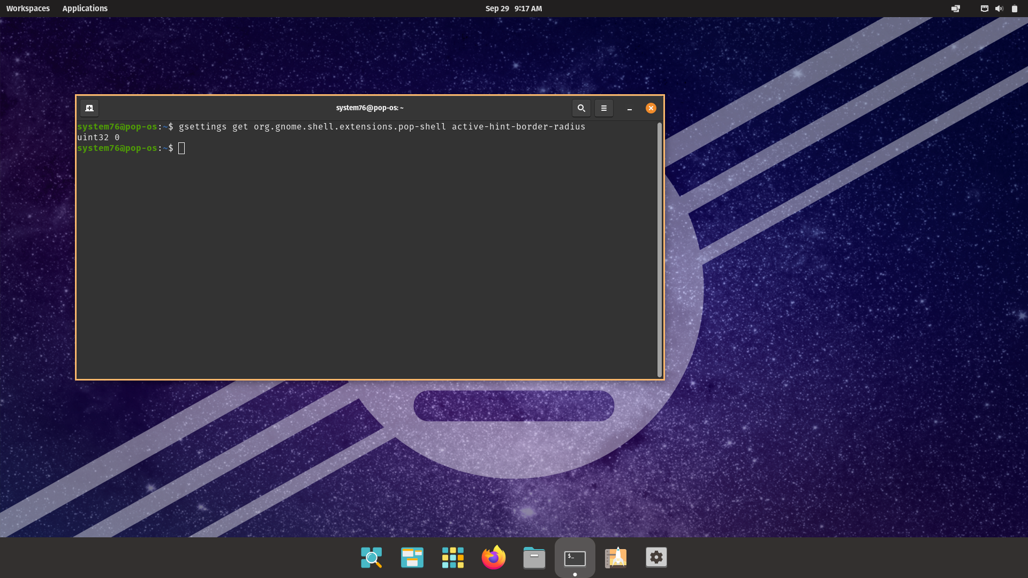
Task: Open the Workspaces overview
Action: coord(28,9)
